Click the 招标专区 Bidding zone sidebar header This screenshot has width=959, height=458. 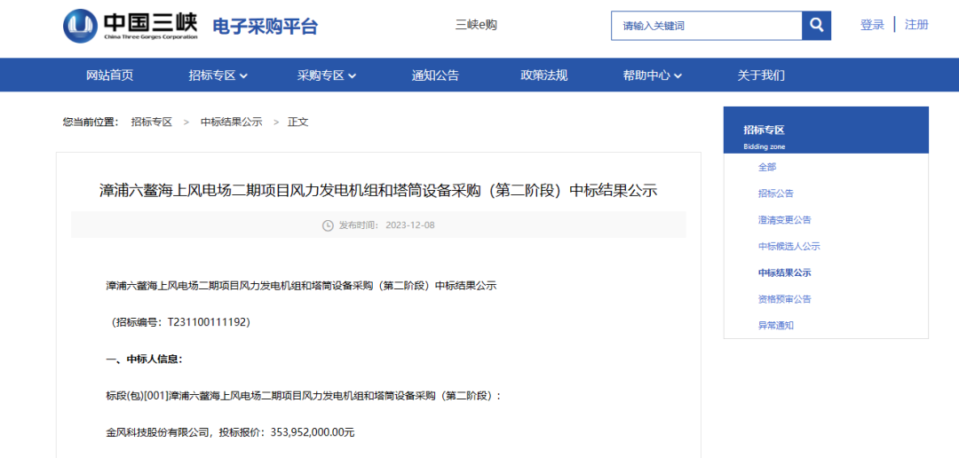click(x=826, y=130)
